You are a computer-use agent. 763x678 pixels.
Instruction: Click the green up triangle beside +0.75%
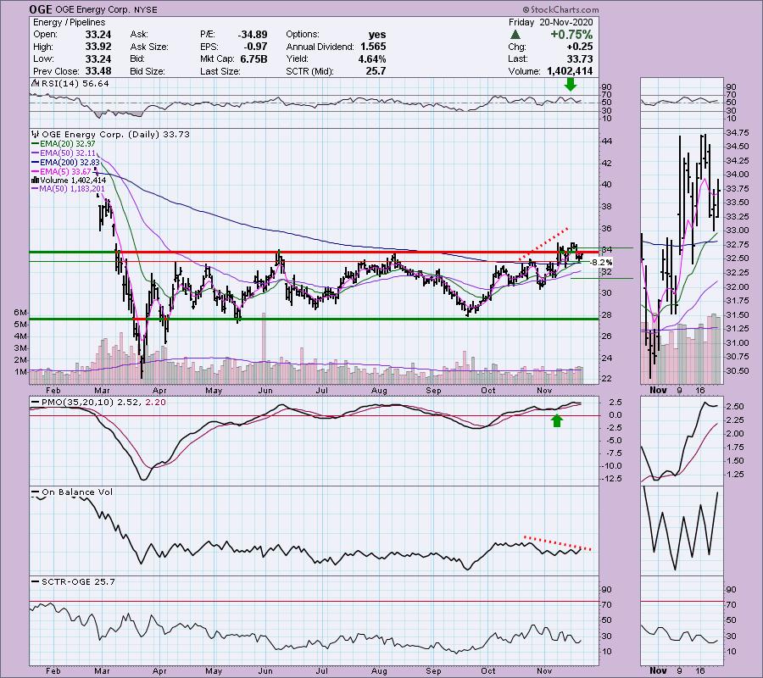(x=515, y=35)
